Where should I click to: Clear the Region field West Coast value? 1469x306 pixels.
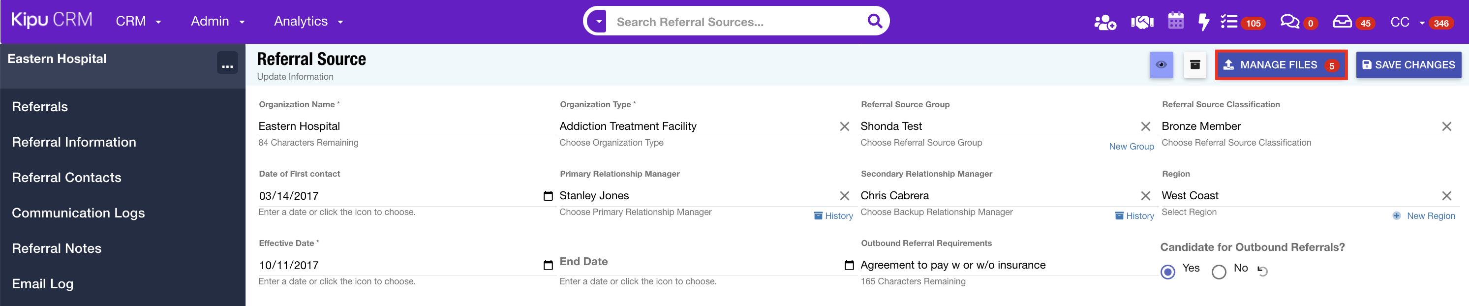click(1446, 196)
